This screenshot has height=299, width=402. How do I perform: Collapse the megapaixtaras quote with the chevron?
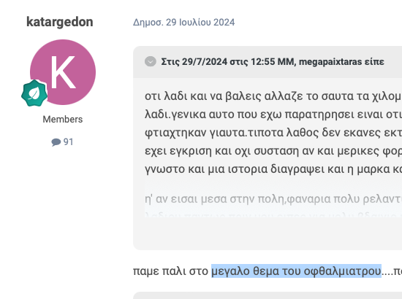coord(151,62)
